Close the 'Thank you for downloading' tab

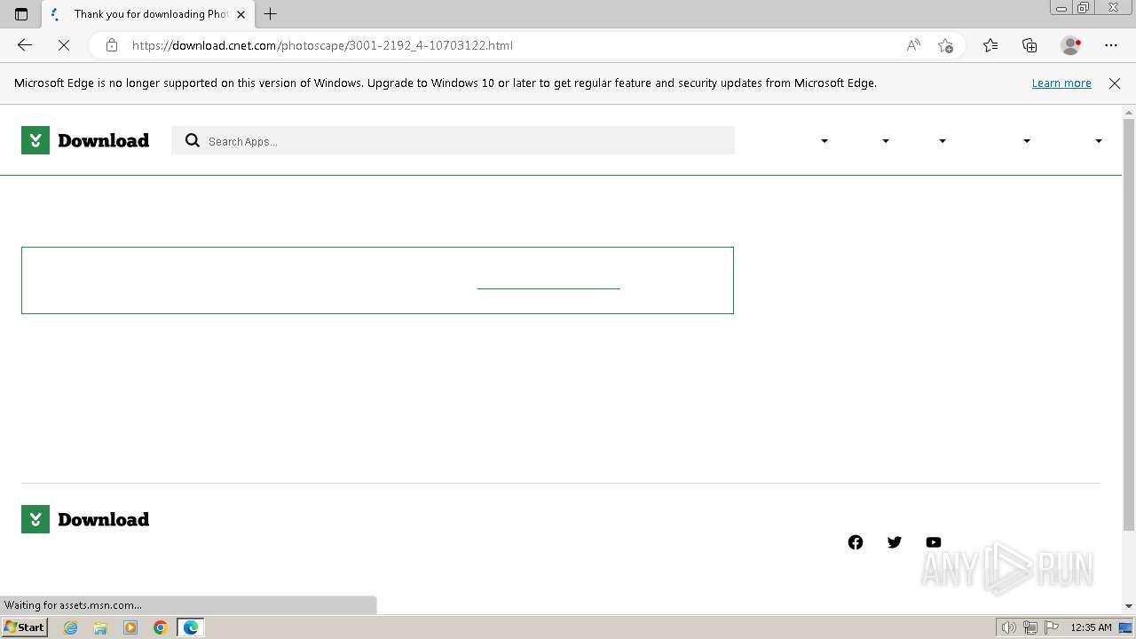241,14
